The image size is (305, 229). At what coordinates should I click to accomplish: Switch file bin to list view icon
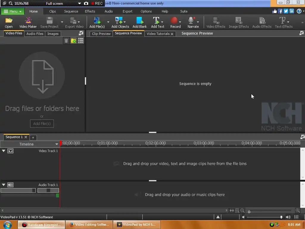[81, 41]
